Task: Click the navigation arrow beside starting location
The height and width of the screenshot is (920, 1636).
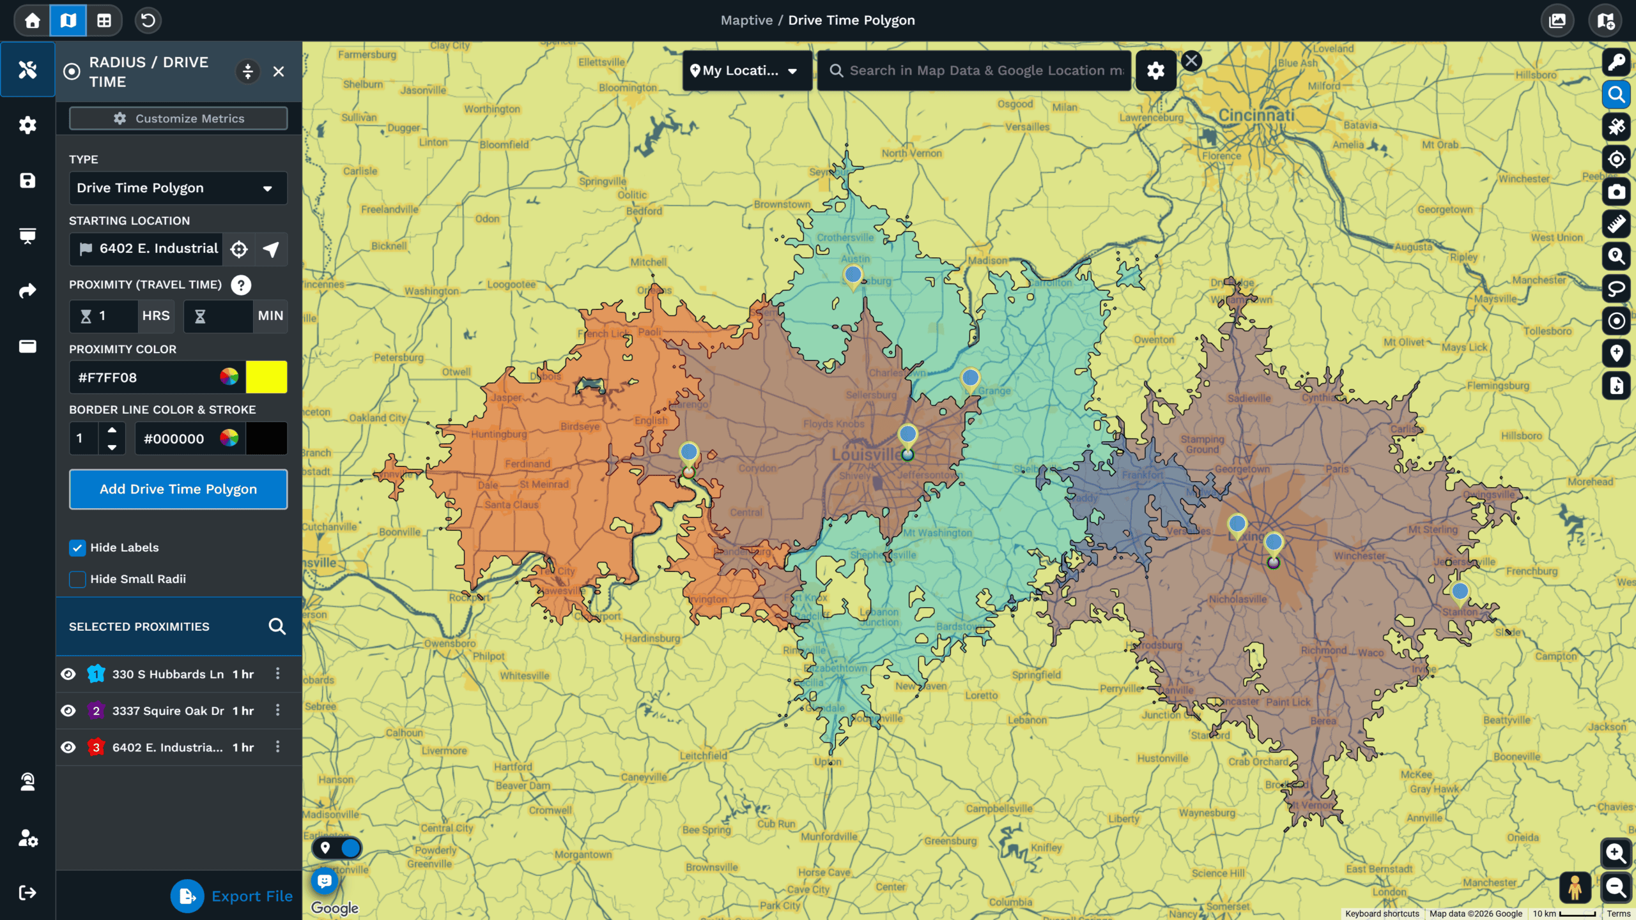Action: 271,249
